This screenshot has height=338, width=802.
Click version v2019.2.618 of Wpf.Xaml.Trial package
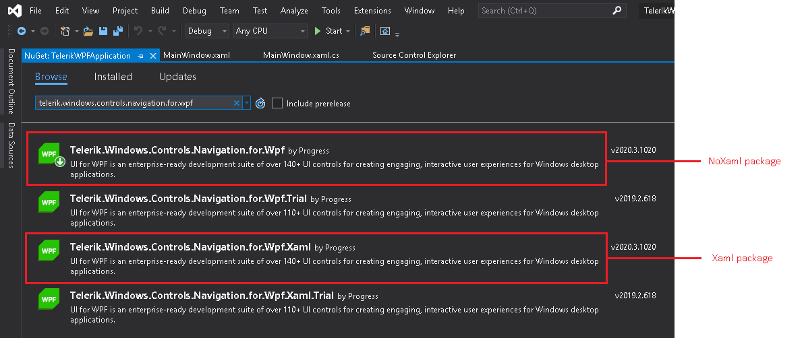(x=635, y=296)
